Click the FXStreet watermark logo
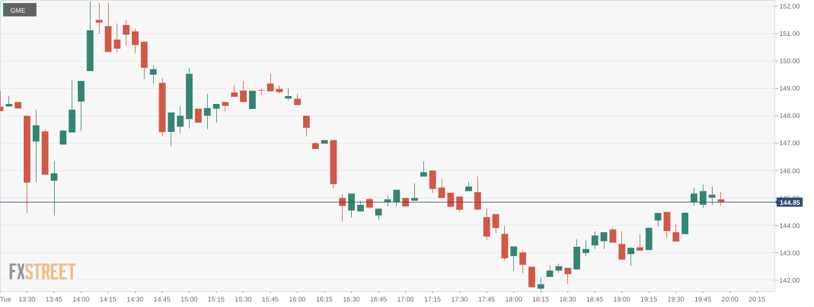The height and width of the screenshot is (307, 814). 42,272
